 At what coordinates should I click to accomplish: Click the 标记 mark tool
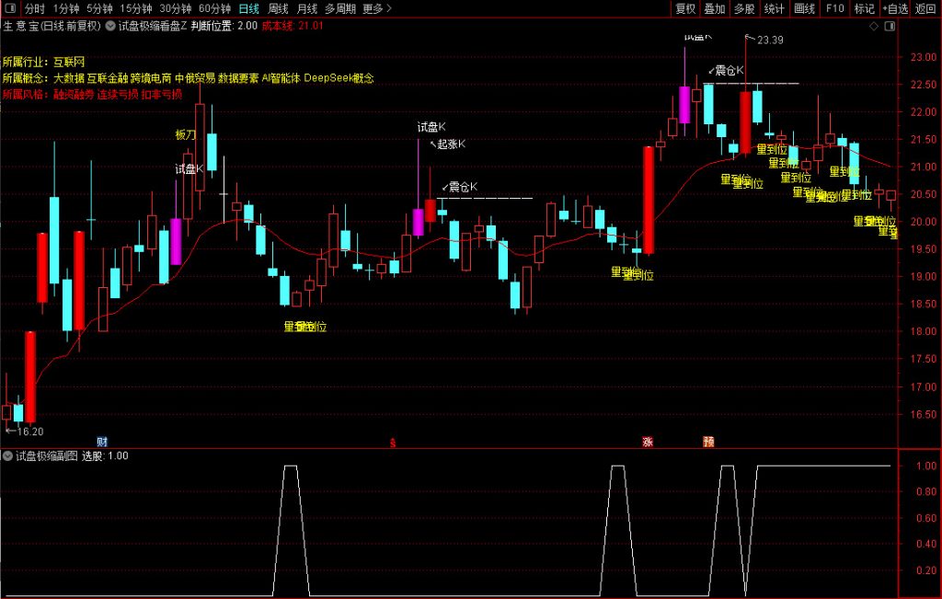(x=864, y=8)
